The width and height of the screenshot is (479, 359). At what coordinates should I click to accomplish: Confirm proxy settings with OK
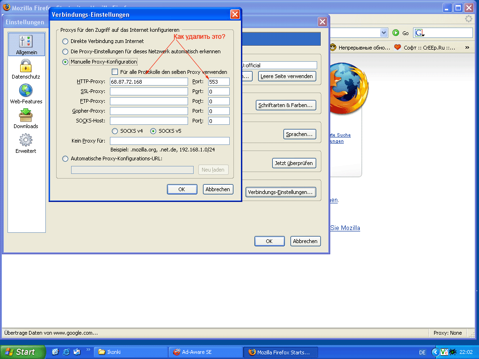tap(182, 189)
